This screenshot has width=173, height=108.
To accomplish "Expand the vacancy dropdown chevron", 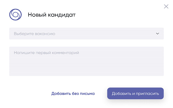I will coord(158,34).
